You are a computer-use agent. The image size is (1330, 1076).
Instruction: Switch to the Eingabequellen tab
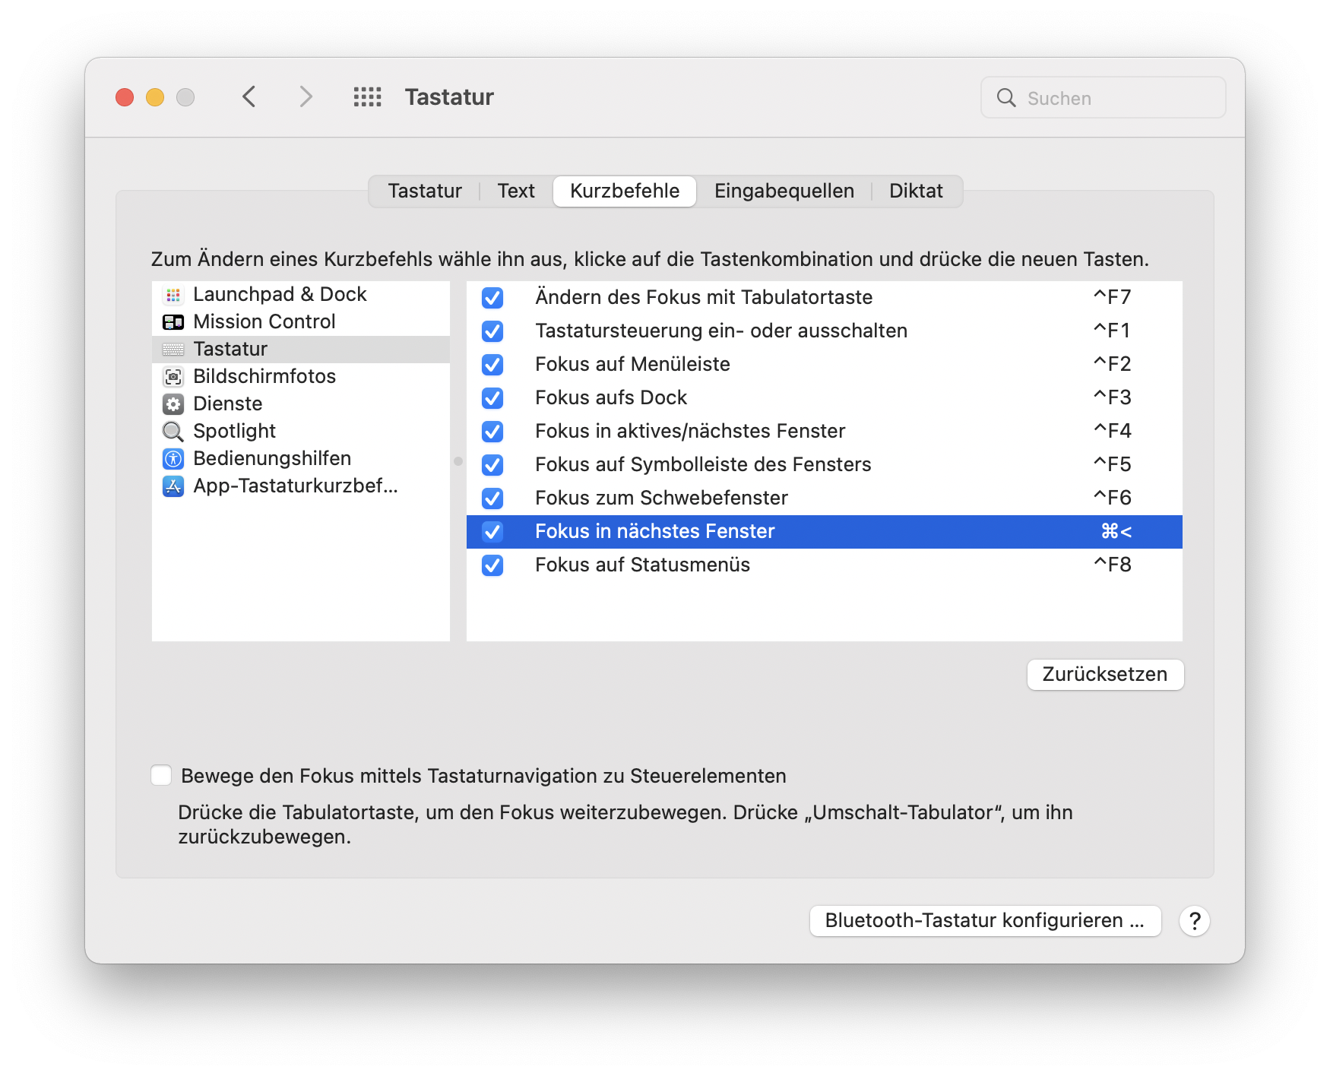coord(784,191)
